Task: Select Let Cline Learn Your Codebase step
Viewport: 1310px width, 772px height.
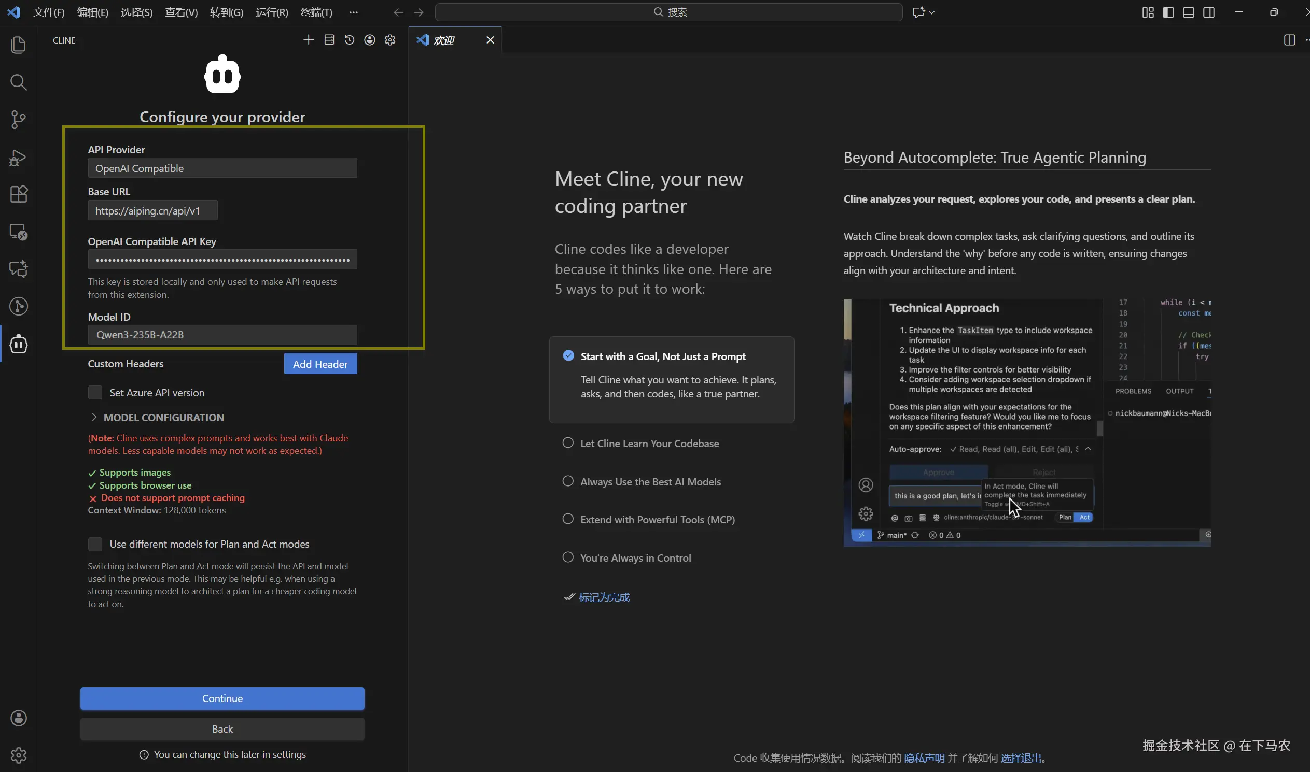Action: pyautogui.click(x=649, y=443)
